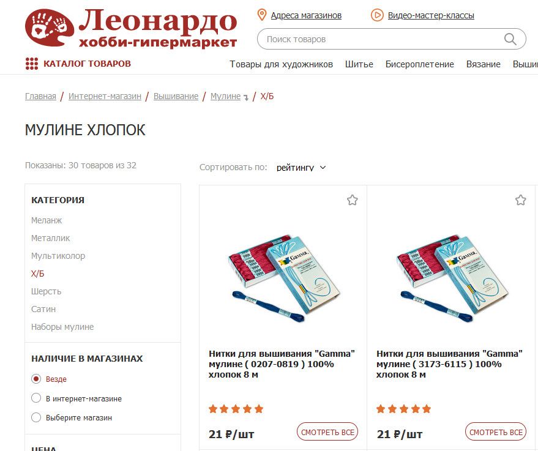The width and height of the screenshot is (538, 451).
Task: Click СМОТРЕТЬ ВСЕ for 0207-0819 thread
Action: pos(327,432)
